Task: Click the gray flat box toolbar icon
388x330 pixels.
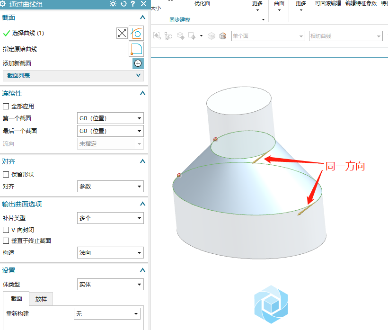Action: (x=212, y=36)
